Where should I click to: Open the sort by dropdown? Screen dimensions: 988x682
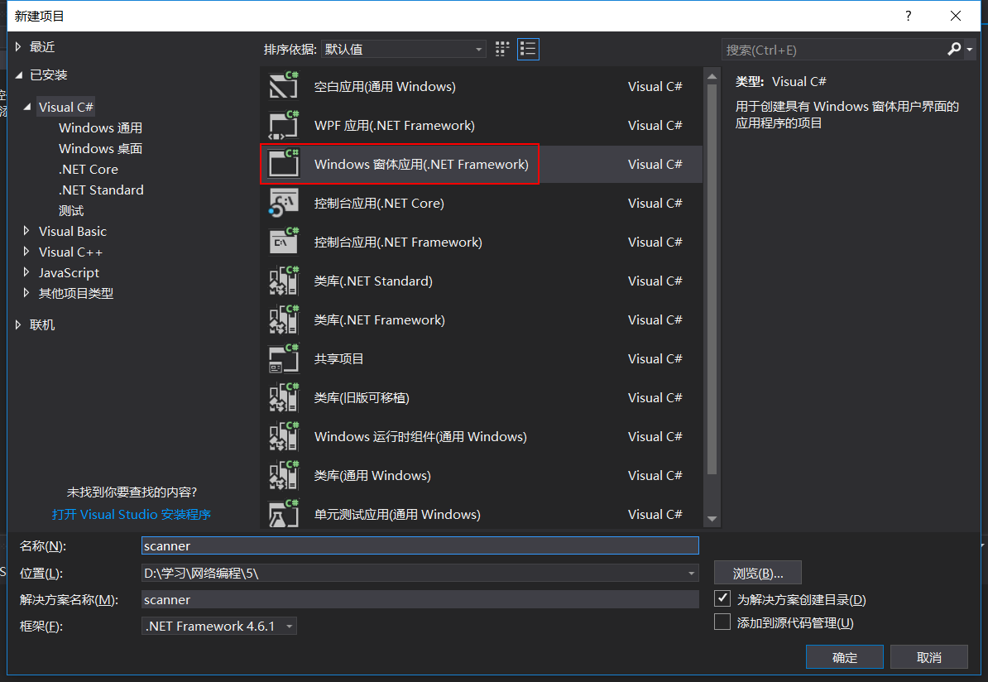tap(403, 49)
